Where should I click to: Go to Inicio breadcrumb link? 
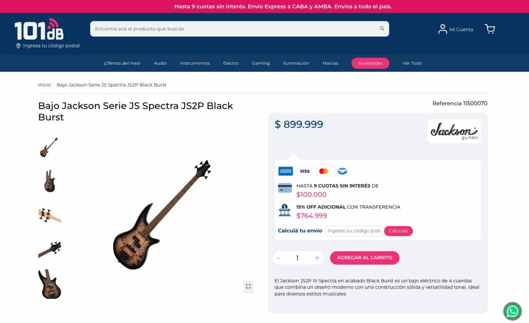(44, 85)
